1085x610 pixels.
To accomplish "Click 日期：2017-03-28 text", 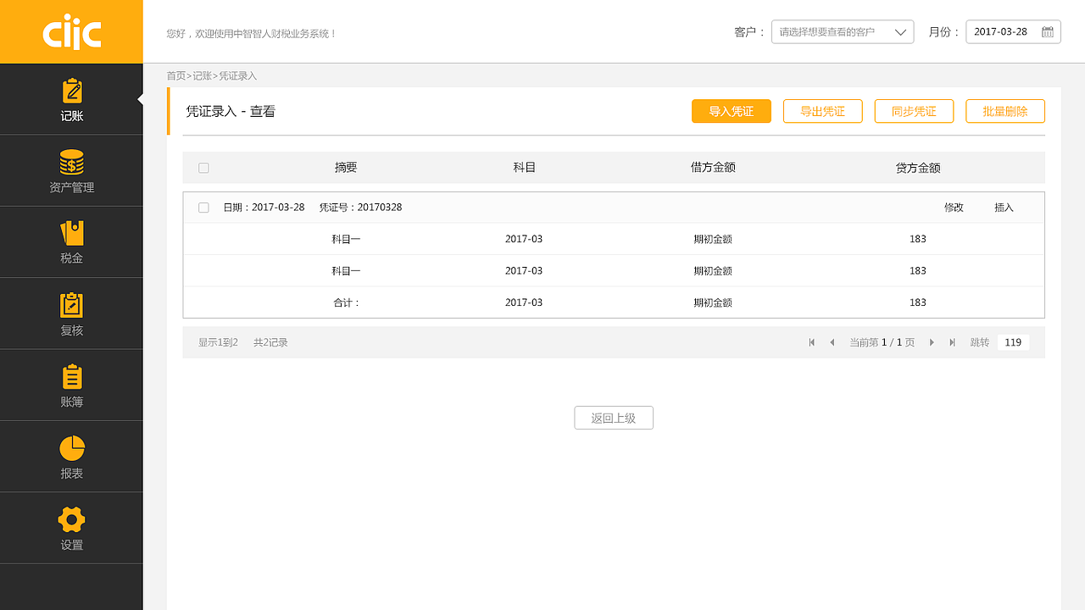I will [x=264, y=208].
